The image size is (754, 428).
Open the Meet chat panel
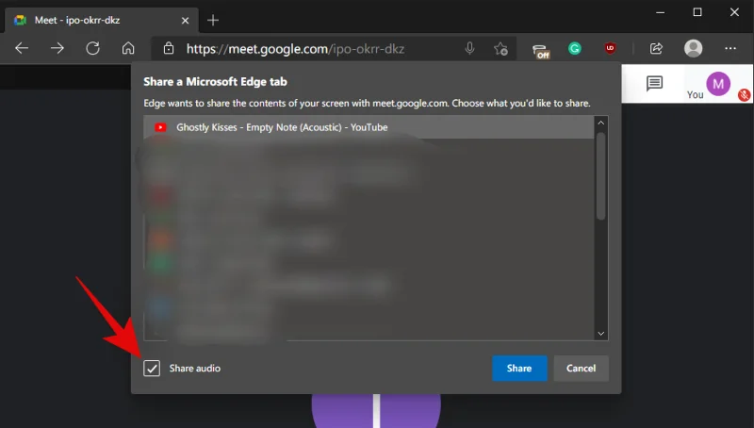click(654, 83)
